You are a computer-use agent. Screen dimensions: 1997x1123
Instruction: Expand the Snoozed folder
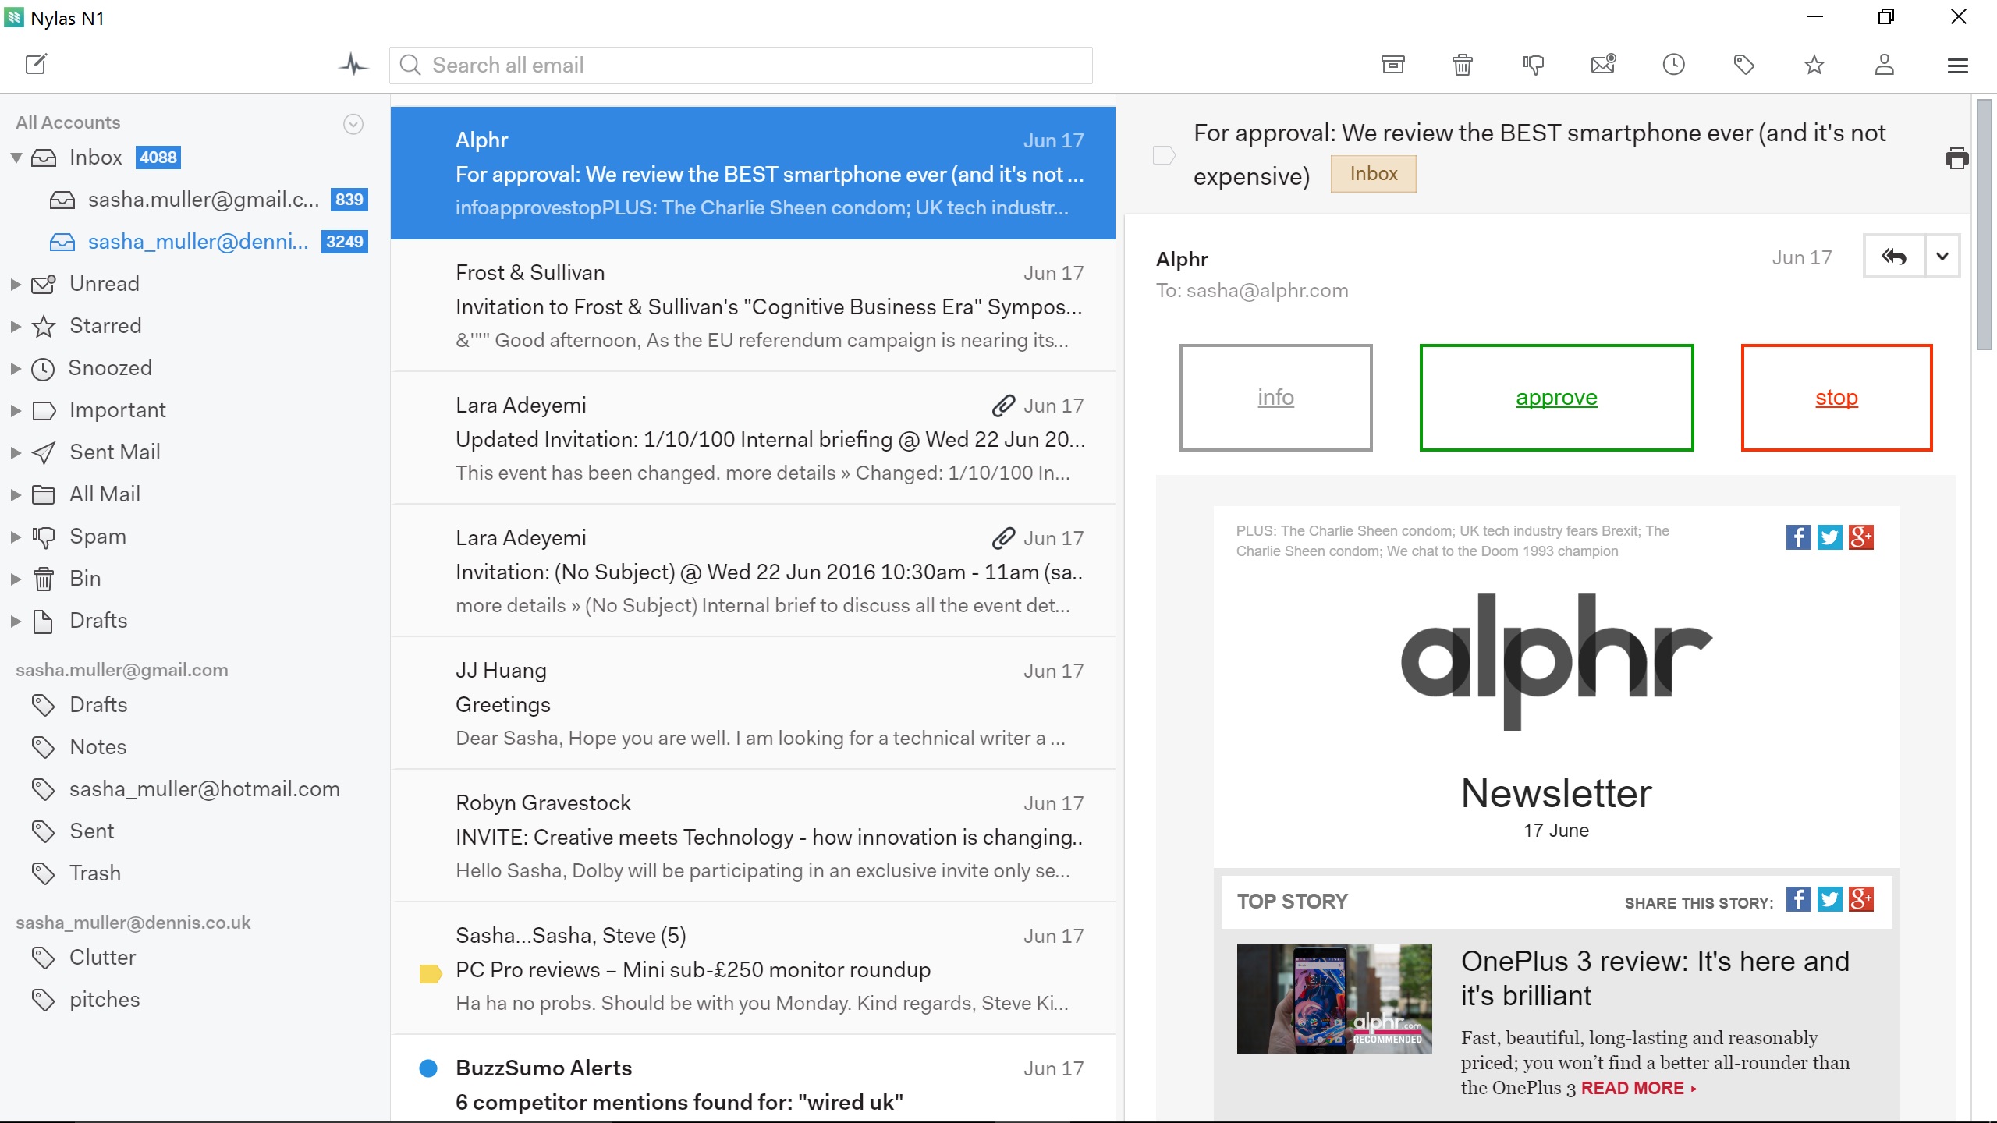[x=16, y=368]
